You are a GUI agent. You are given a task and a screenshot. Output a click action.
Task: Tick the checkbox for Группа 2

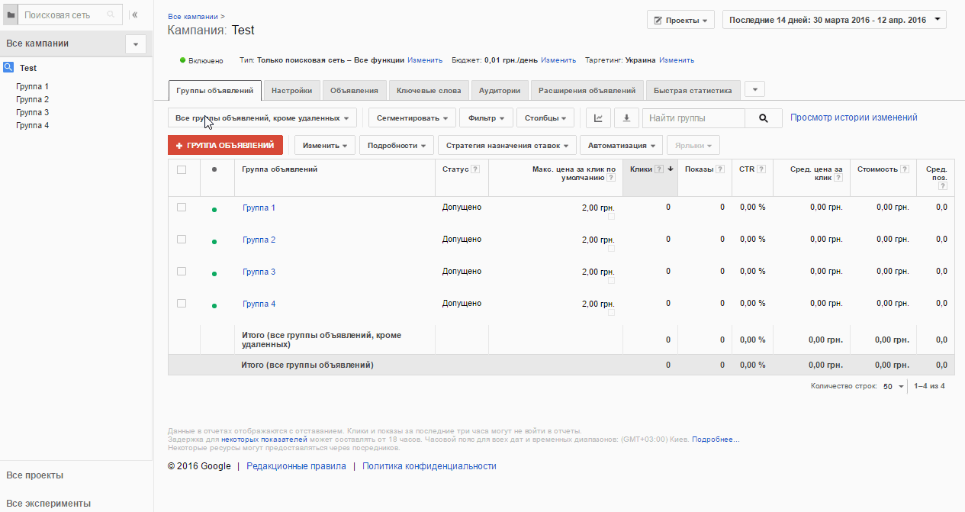coord(182,239)
